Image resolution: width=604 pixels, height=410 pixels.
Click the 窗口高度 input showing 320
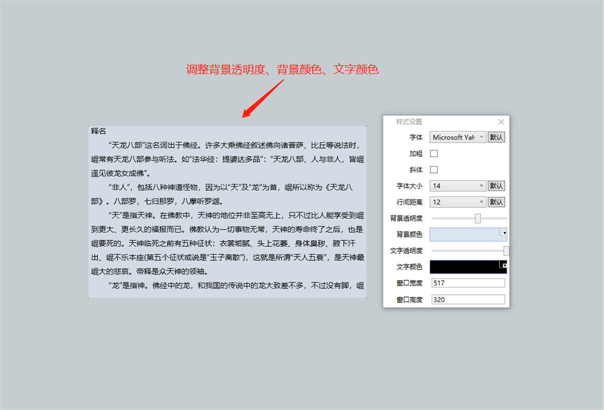467,299
